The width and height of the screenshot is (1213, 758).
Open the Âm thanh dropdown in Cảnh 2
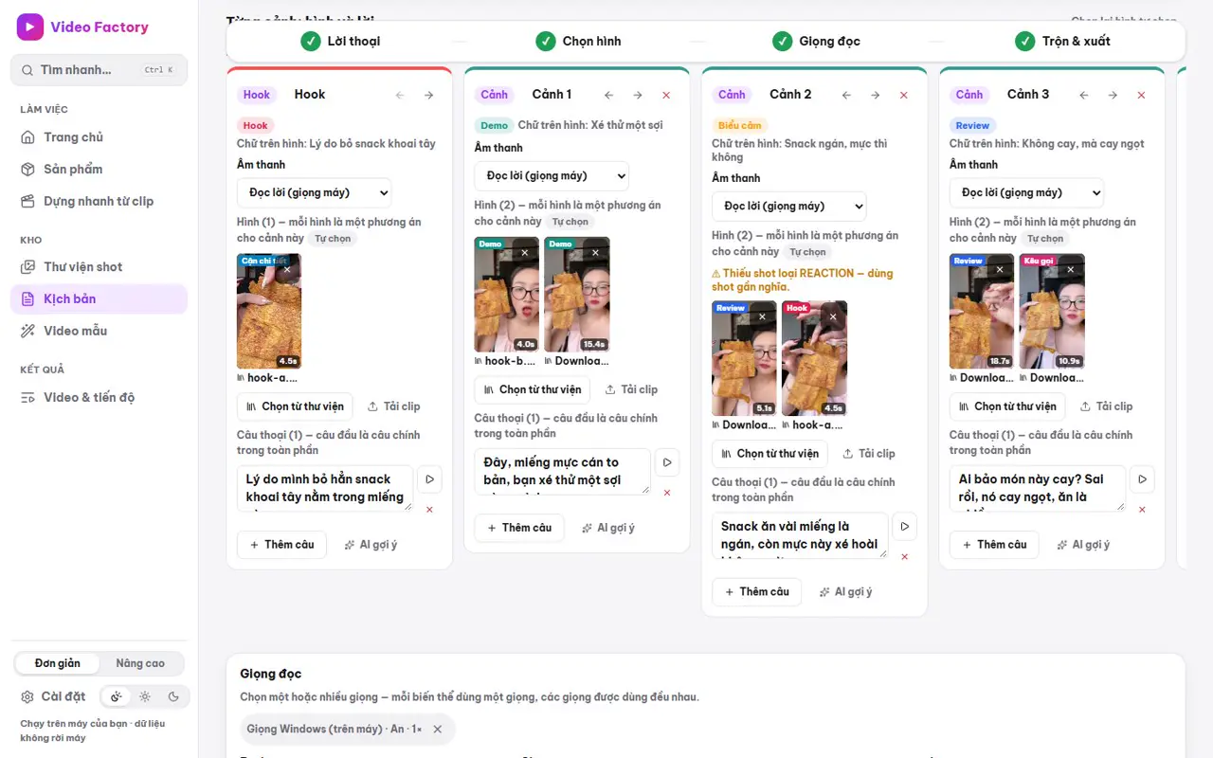[x=789, y=206]
